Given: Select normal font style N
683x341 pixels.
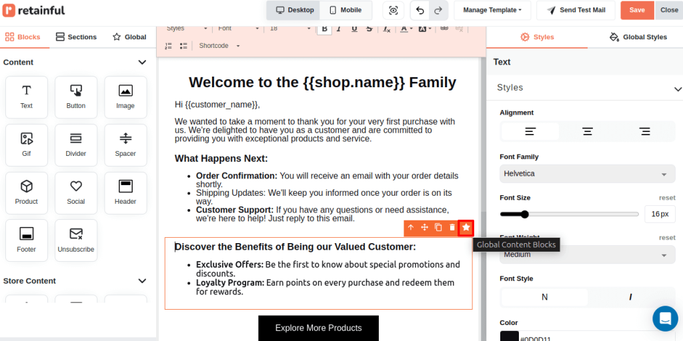Looking at the screenshot, I should pyautogui.click(x=544, y=297).
